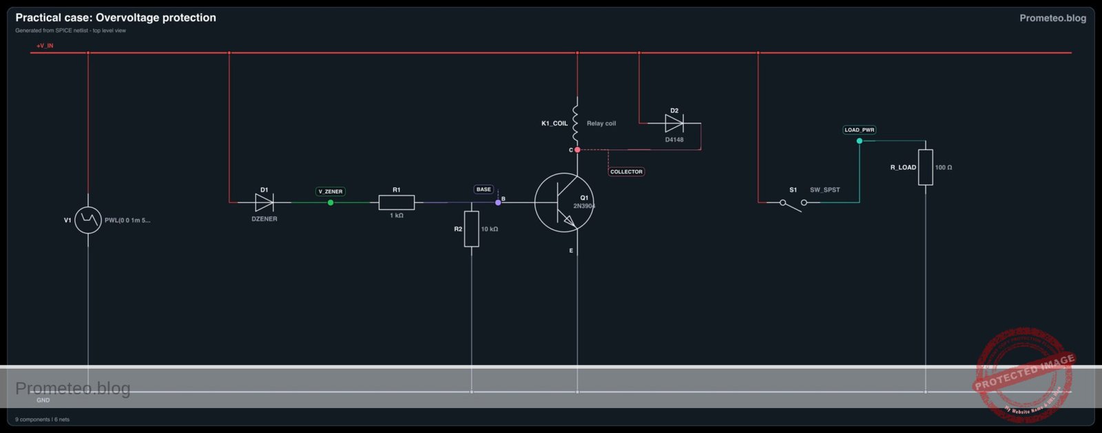Click the 'Relay coil' description text
The image size is (1102, 433).
click(x=601, y=123)
